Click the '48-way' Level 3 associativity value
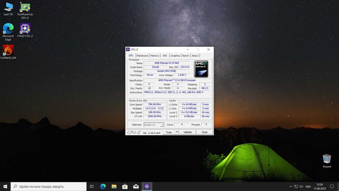This screenshot has width=339, height=191. (205, 116)
